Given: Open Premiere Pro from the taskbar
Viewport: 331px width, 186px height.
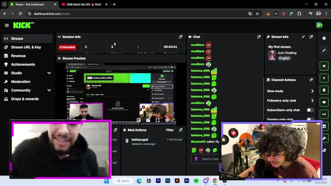Looking at the screenshot, I should coord(158,181).
